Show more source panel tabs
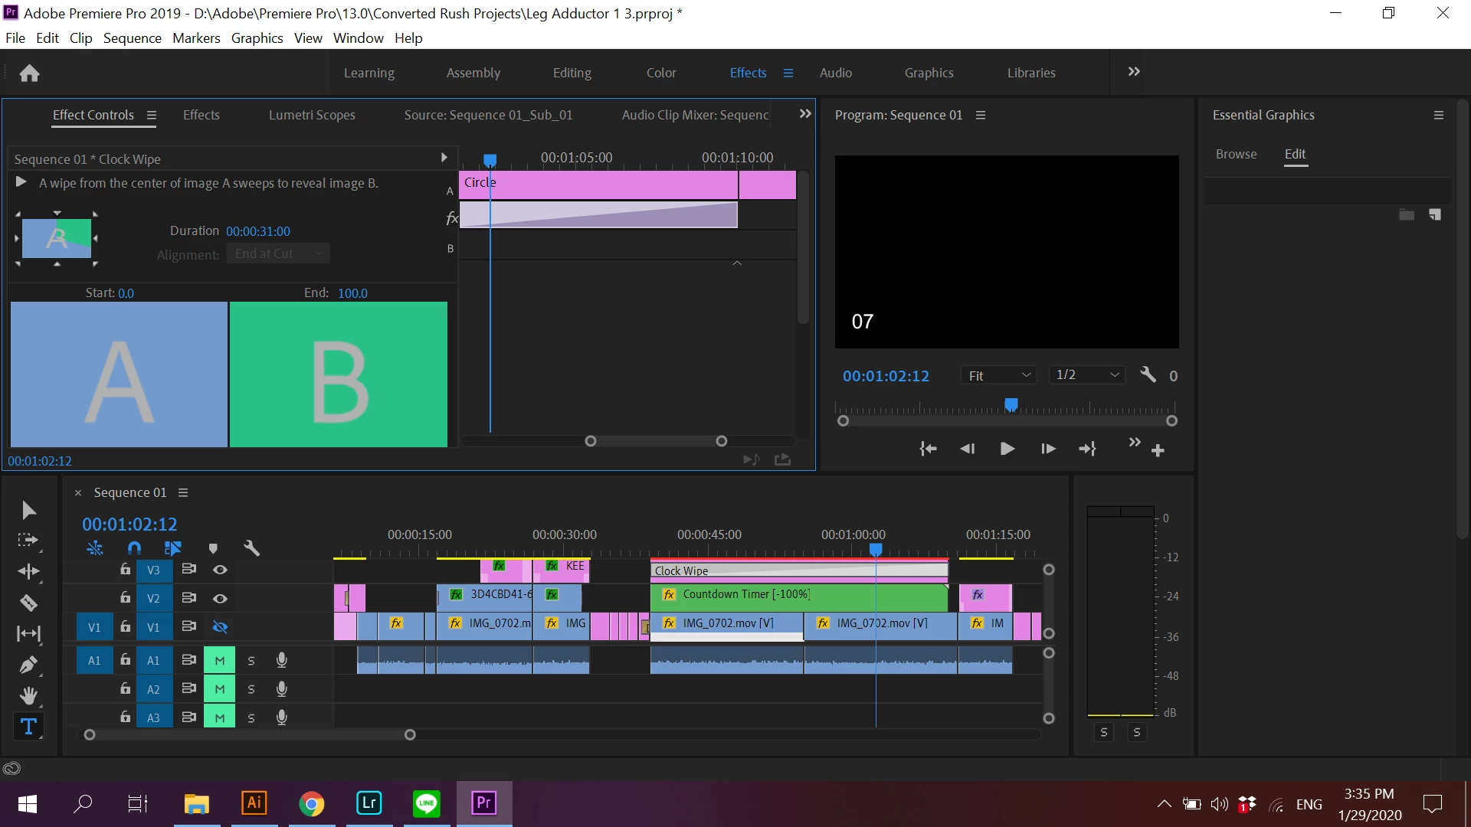 (805, 114)
